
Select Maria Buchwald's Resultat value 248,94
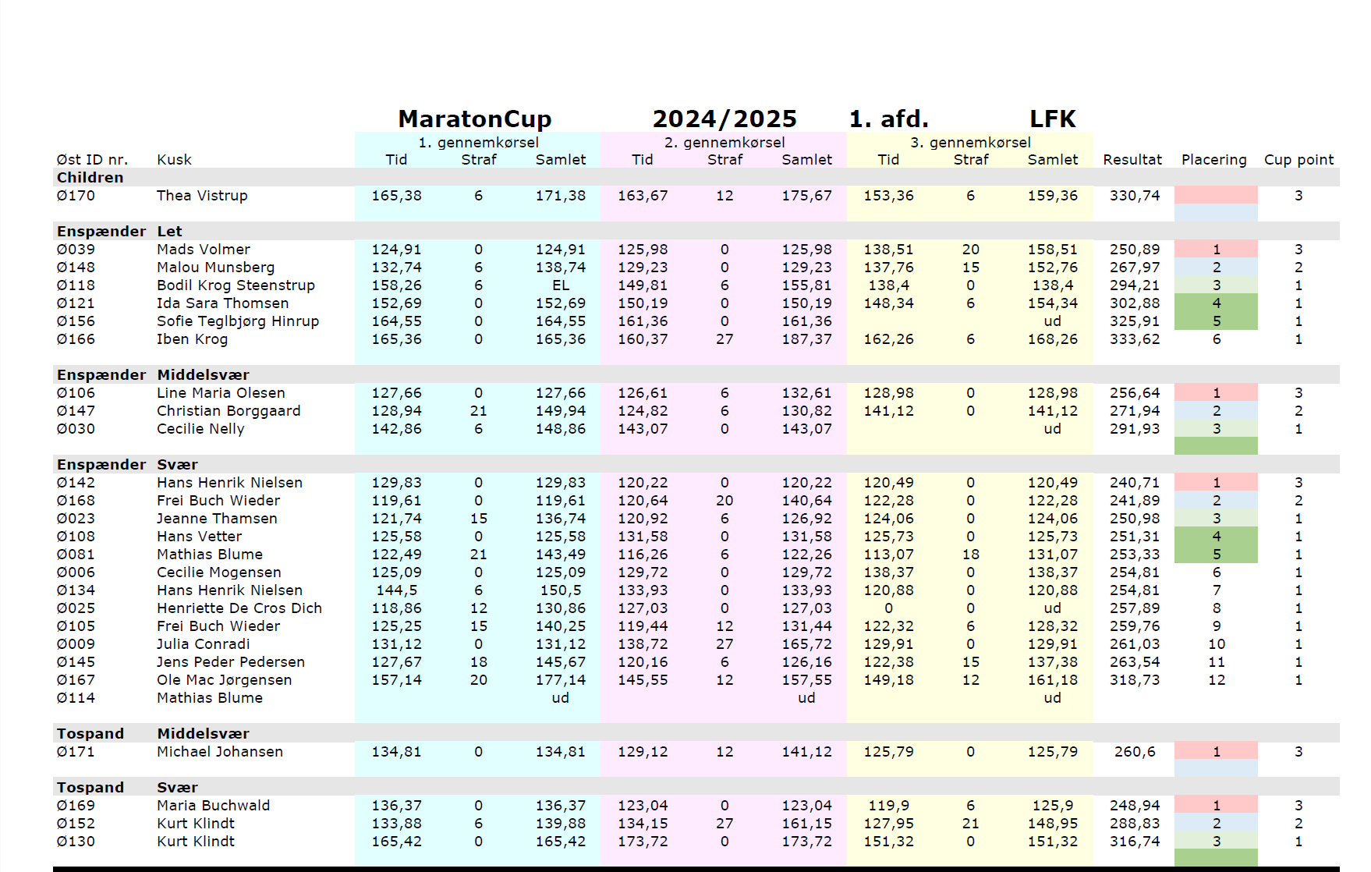(1134, 806)
